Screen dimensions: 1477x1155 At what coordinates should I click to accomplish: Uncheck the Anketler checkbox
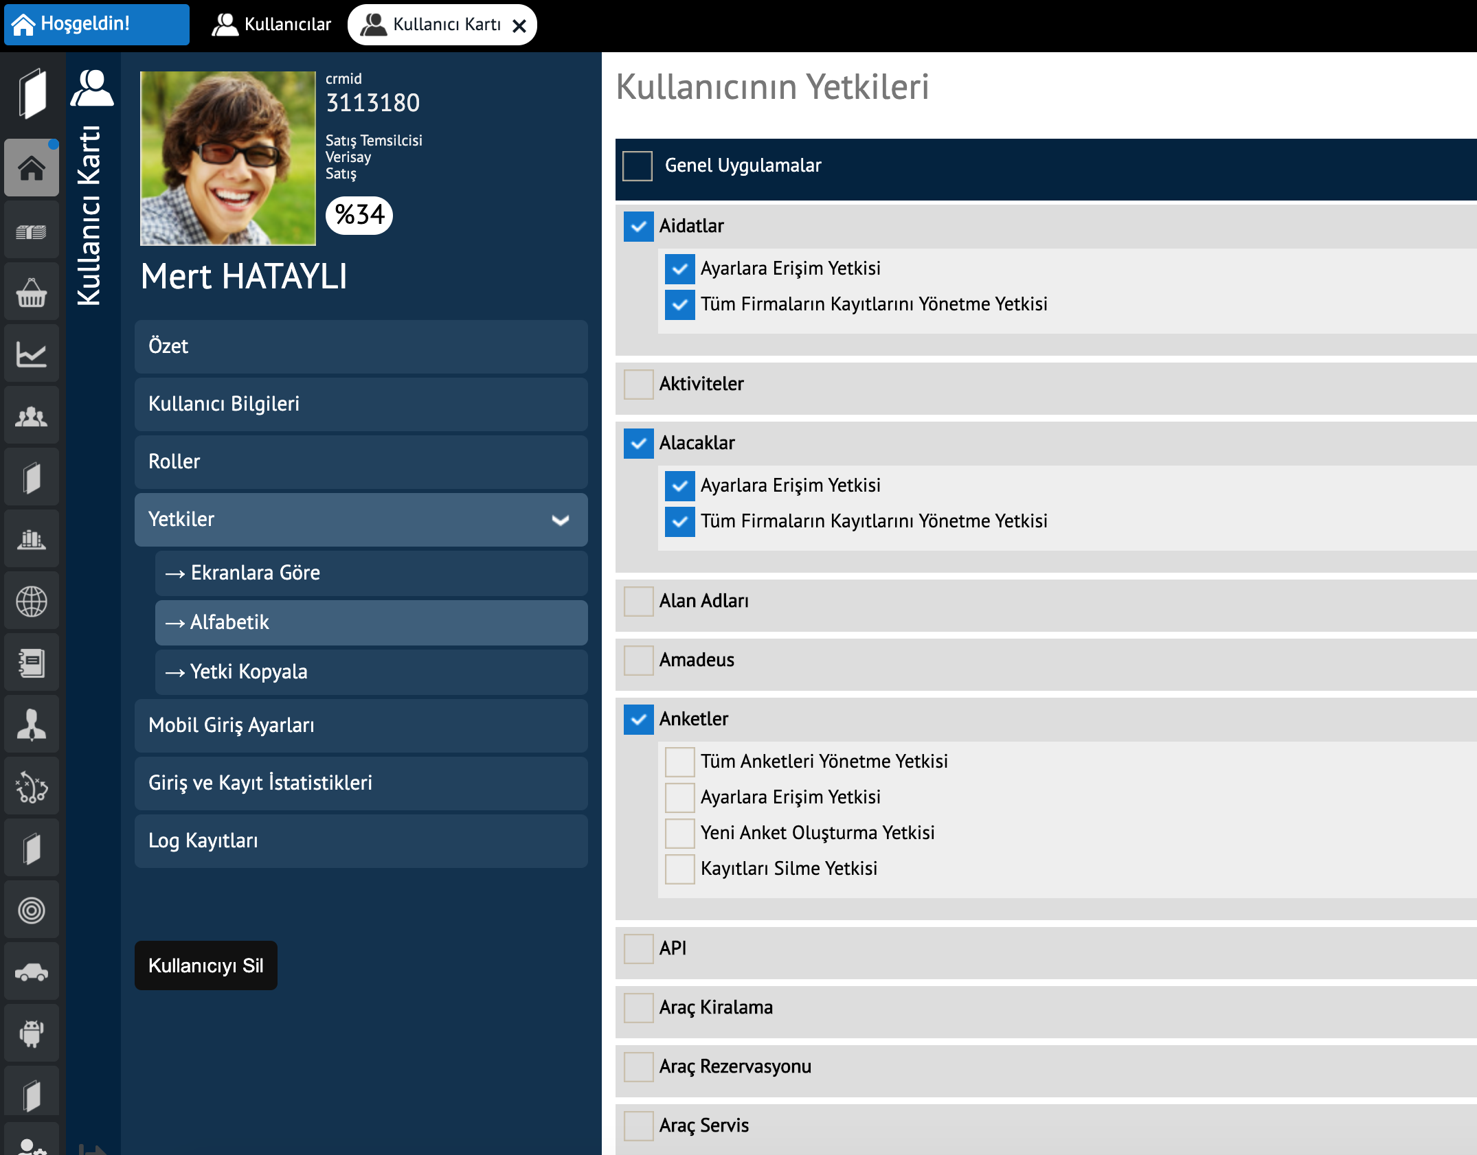point(639,719)
